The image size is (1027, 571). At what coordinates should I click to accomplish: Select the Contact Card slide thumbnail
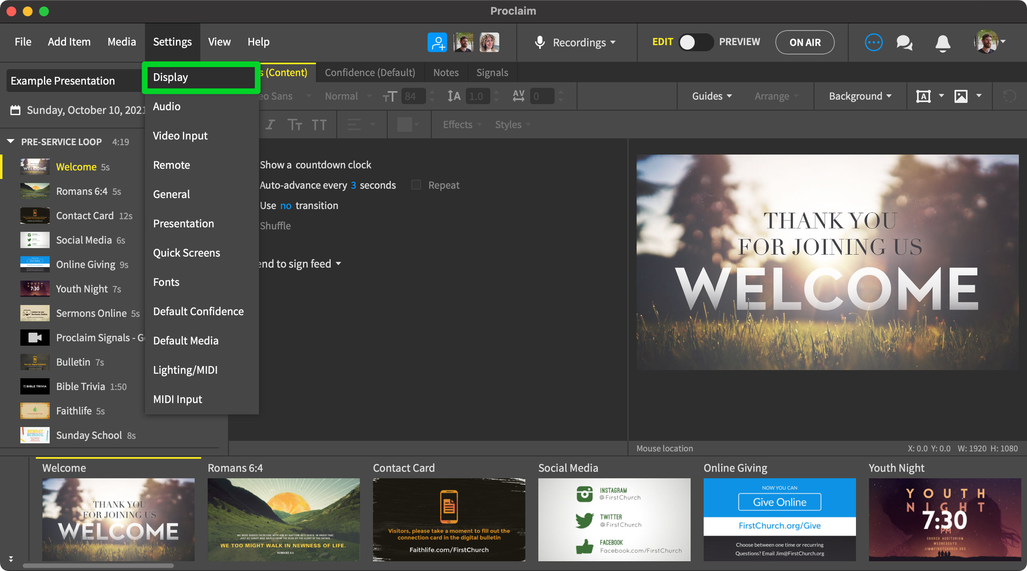pyautogui.click(x=449, y=520)
